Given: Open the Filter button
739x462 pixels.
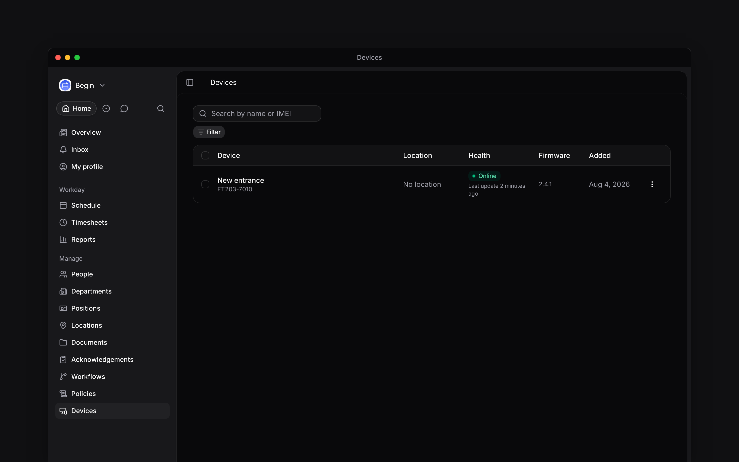Looking at the screenshot, I should pos(209,132).
